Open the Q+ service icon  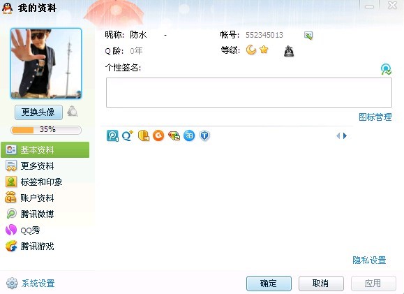[128, 135]
